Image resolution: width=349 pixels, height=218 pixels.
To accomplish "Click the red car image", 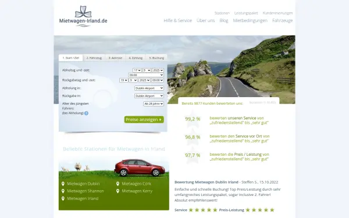I will (x=140, y=167).
